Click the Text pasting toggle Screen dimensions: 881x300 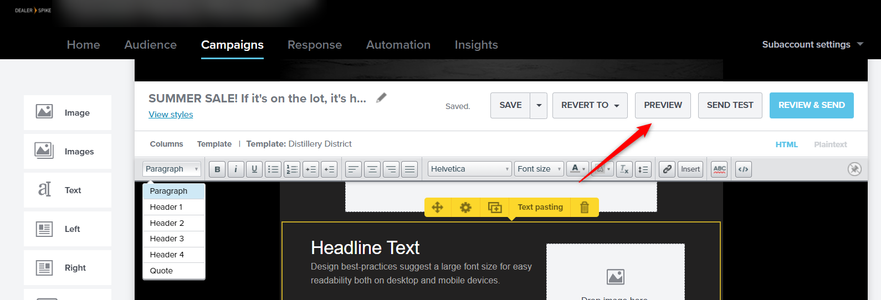coord(540,208)
